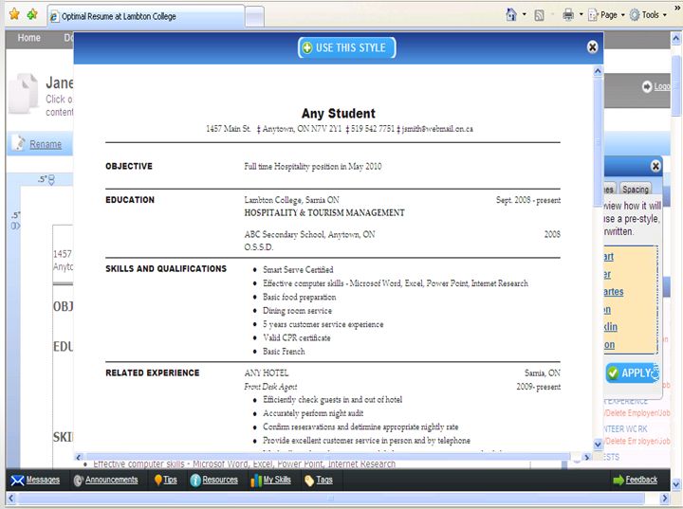Click the Rename link
The height and width of the screenshot is (509, 683).
click(x=46, y=144)
